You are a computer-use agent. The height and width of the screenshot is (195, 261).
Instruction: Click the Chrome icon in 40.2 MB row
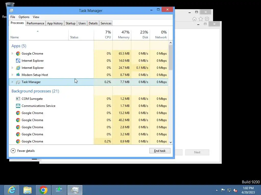pyautogui.click(x=18, y=120)
